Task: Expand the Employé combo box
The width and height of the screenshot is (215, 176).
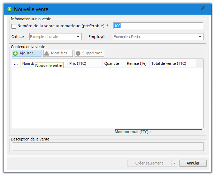Action: click(200, 37)
